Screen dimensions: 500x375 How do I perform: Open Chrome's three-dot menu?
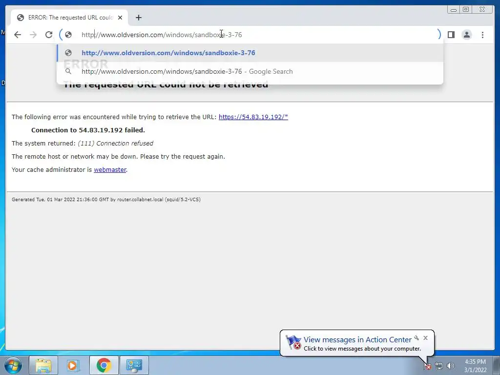pos(482,35)
